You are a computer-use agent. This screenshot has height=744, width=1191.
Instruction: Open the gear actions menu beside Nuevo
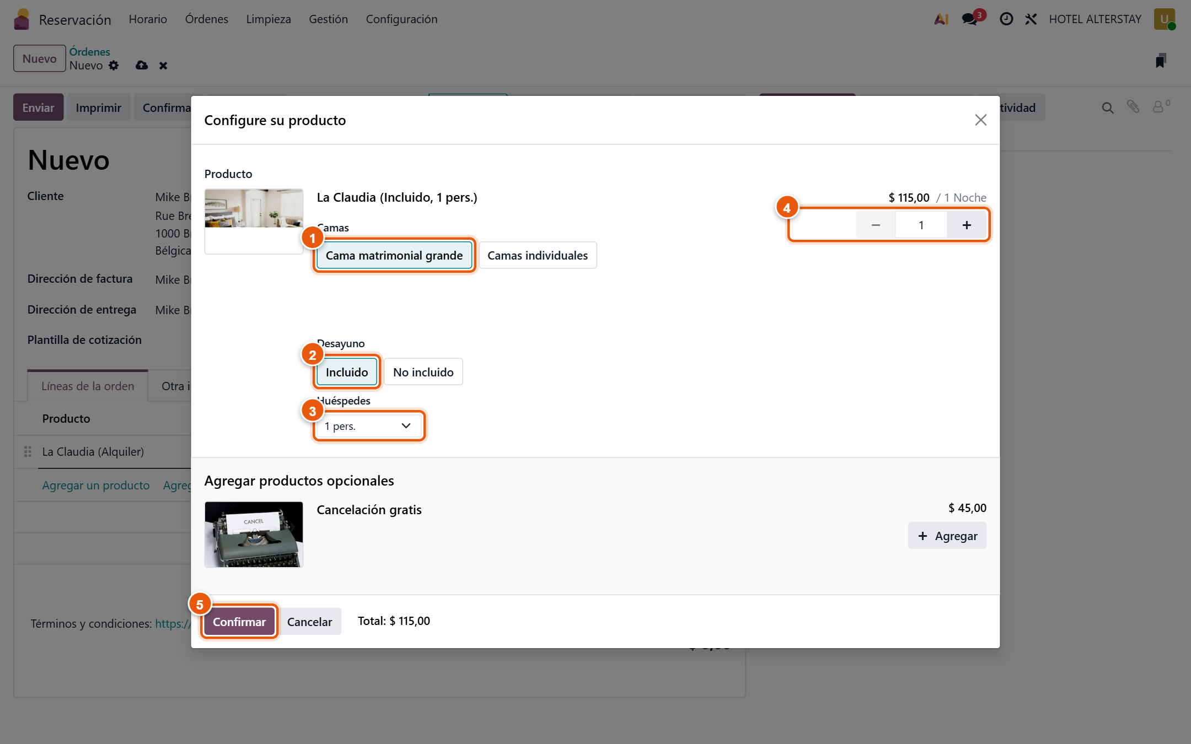click(114, 65)
